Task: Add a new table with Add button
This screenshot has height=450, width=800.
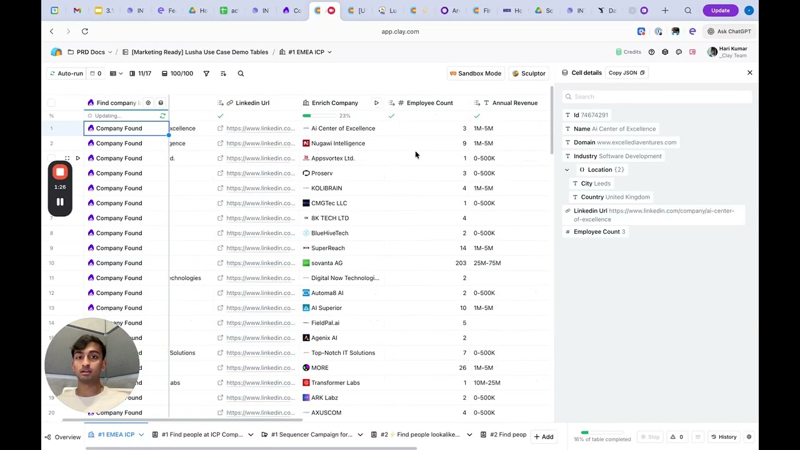Action: pos(543,437)
